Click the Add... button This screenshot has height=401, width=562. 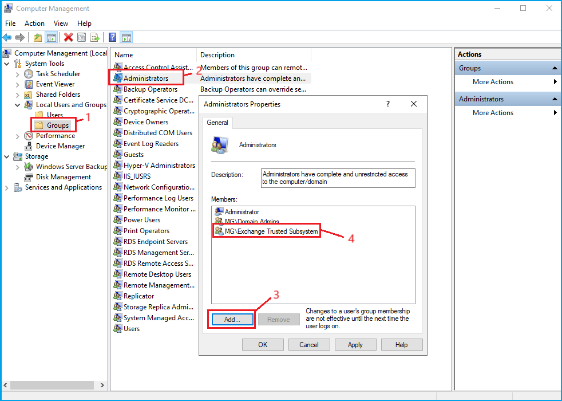coord(232,320)
